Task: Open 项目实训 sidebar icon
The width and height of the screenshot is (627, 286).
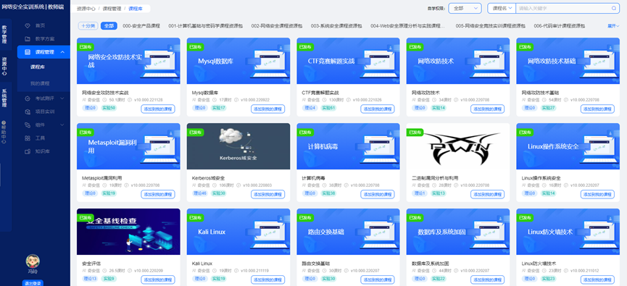Action: pyautogui.click(x=28, y=112)
